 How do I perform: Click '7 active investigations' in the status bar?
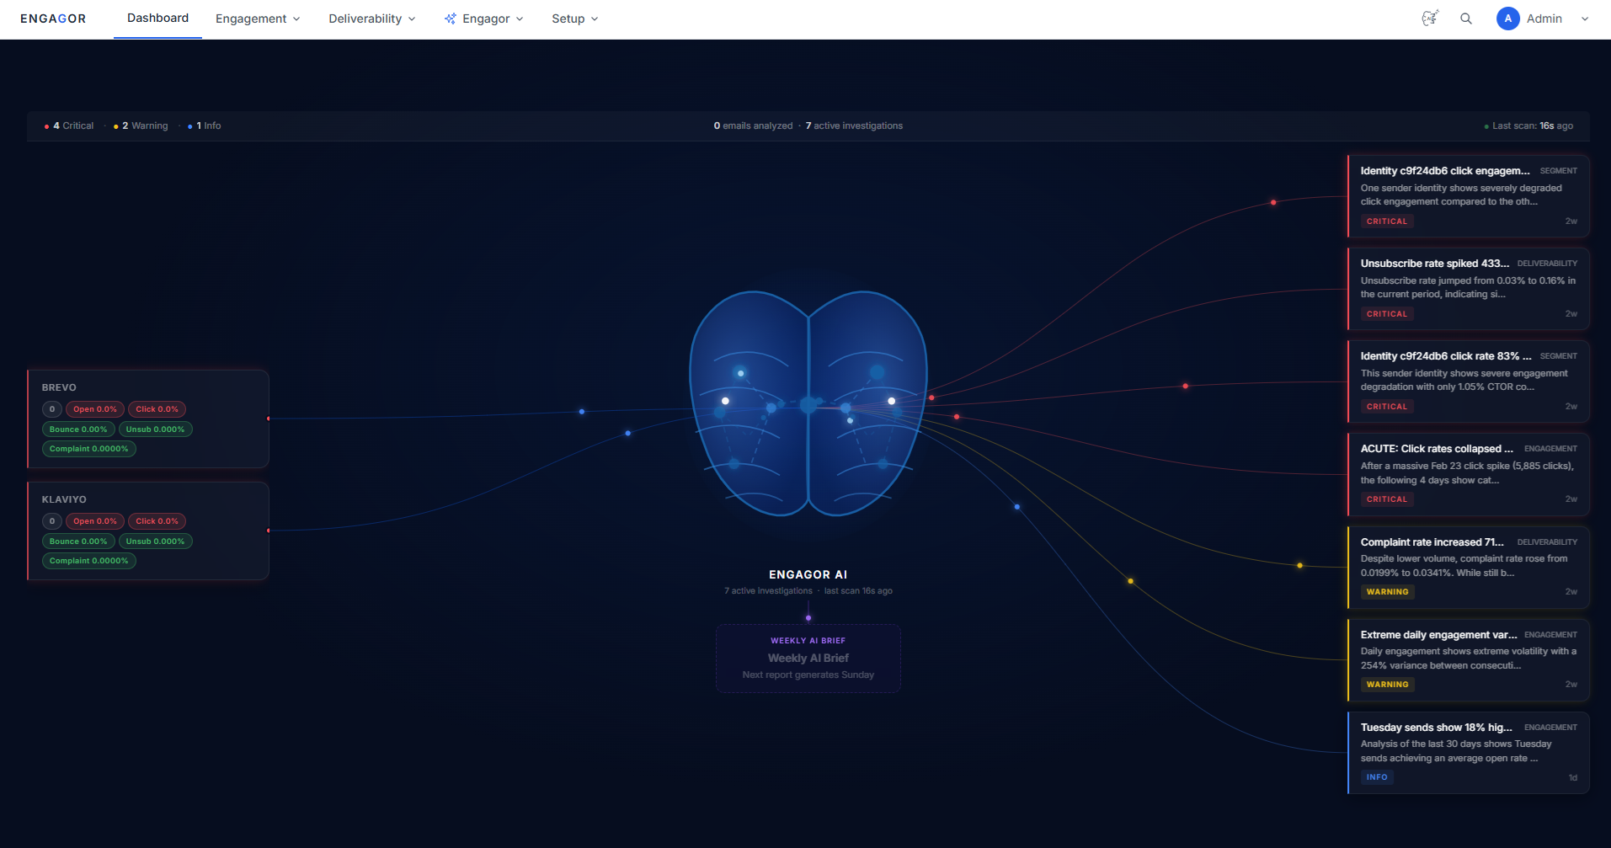click(854, 126)
